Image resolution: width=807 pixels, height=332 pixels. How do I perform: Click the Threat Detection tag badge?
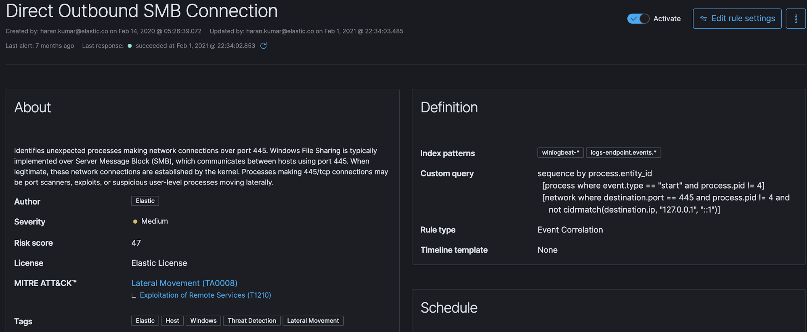click(252, 321)
